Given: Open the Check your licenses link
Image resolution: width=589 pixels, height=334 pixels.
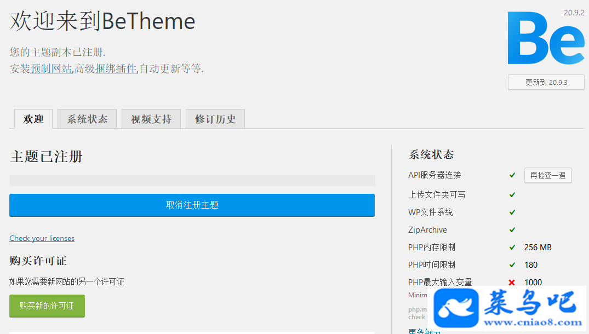Looking at the screenshot, I should 42,238.
